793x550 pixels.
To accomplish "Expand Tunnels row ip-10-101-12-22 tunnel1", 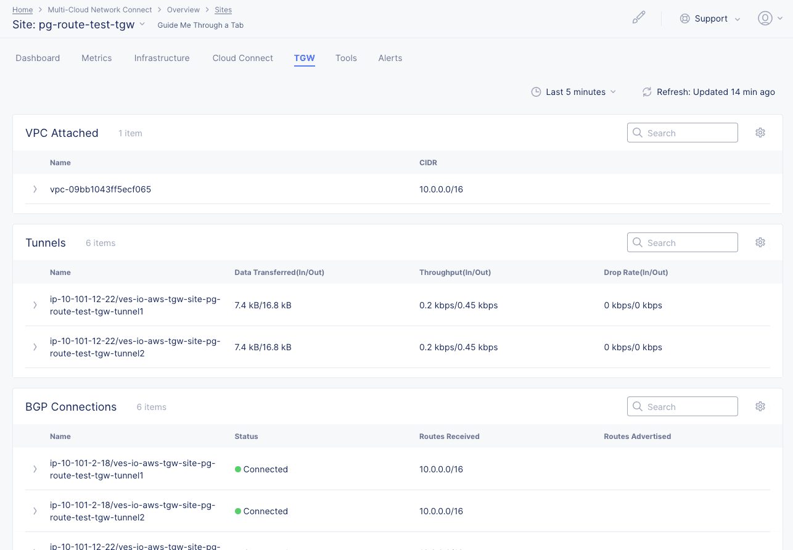I will (35, 305).
